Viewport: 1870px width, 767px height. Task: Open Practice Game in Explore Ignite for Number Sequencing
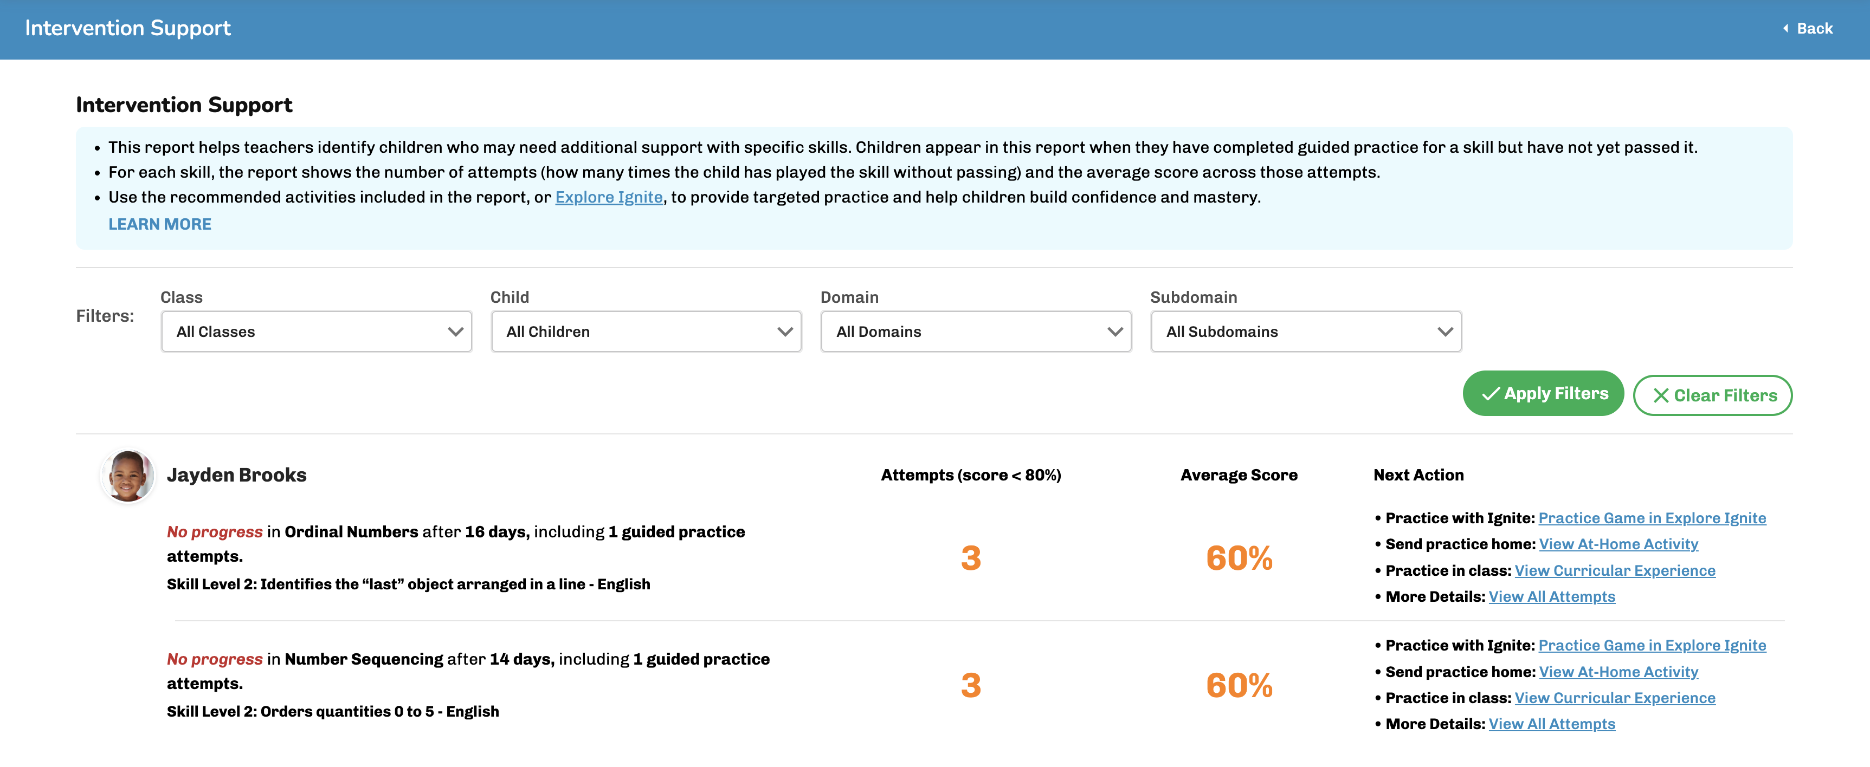(x=1652, y=645)
